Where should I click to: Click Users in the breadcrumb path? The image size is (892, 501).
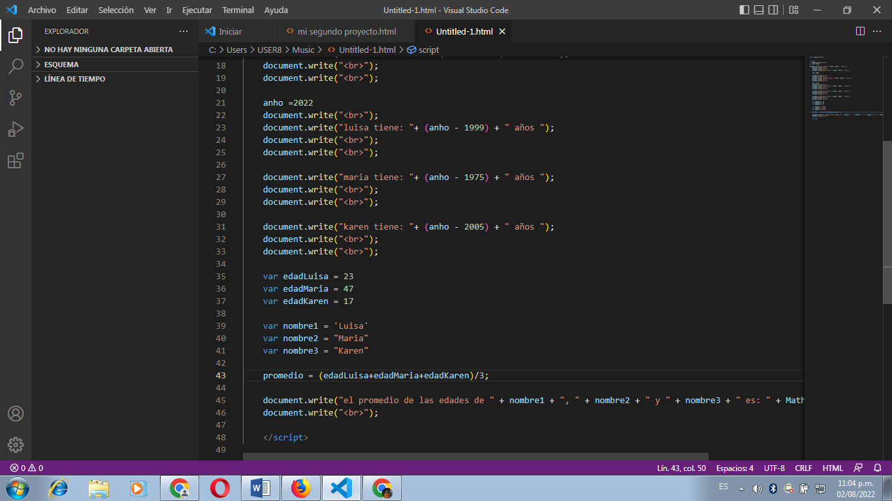point(237,50)
